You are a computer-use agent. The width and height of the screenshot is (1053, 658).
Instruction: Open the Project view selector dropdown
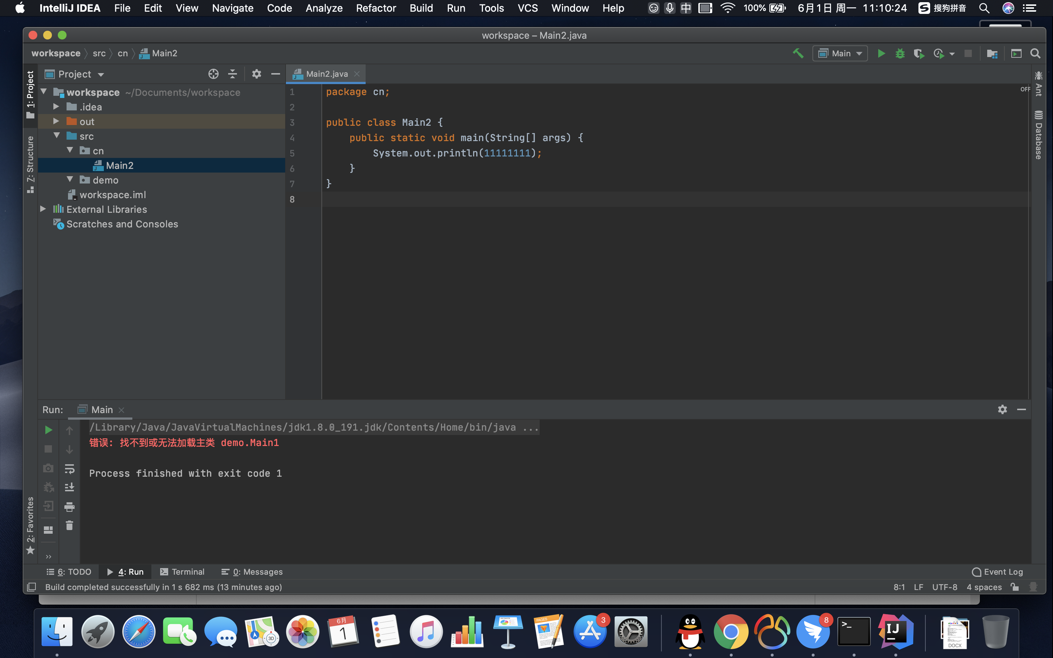75,74
